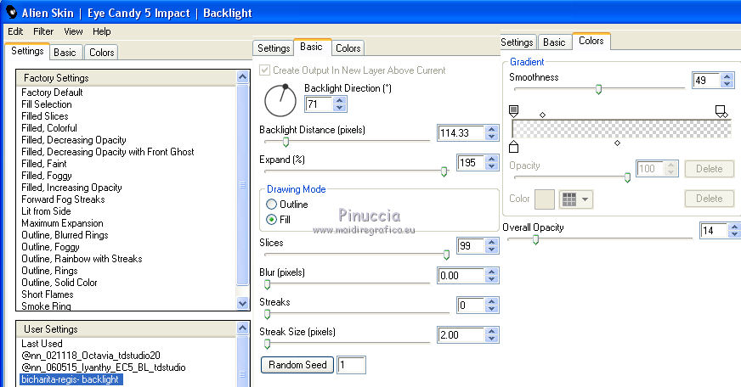Open Settings tab in middle panel

pos(273,48)
